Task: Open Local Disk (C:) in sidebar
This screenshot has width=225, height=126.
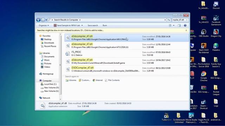Action: (x=49, y=84)
